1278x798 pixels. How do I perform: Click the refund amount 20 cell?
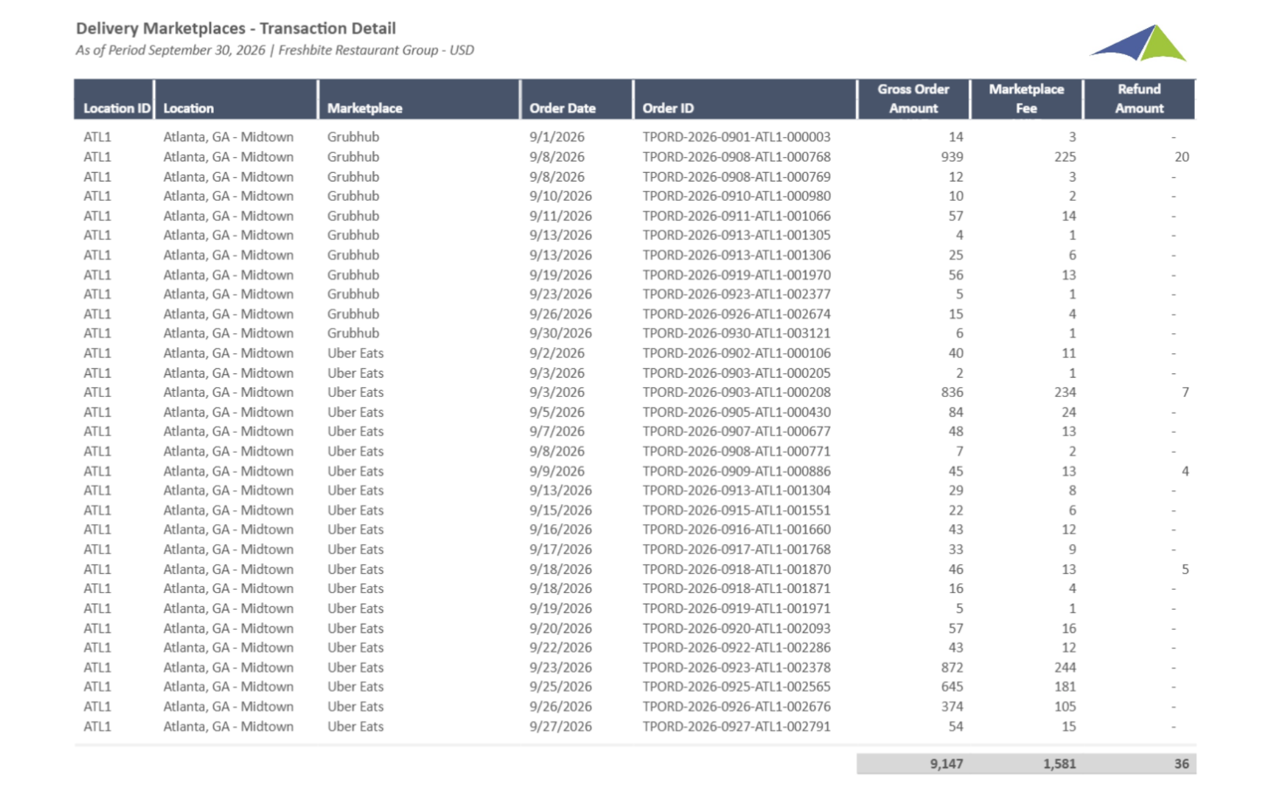point(1181,157)
